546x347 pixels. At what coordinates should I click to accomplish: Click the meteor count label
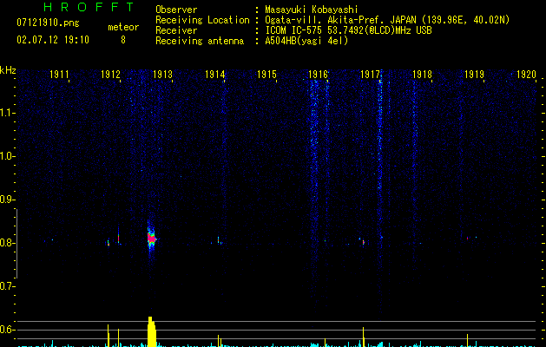coord(123,27)
